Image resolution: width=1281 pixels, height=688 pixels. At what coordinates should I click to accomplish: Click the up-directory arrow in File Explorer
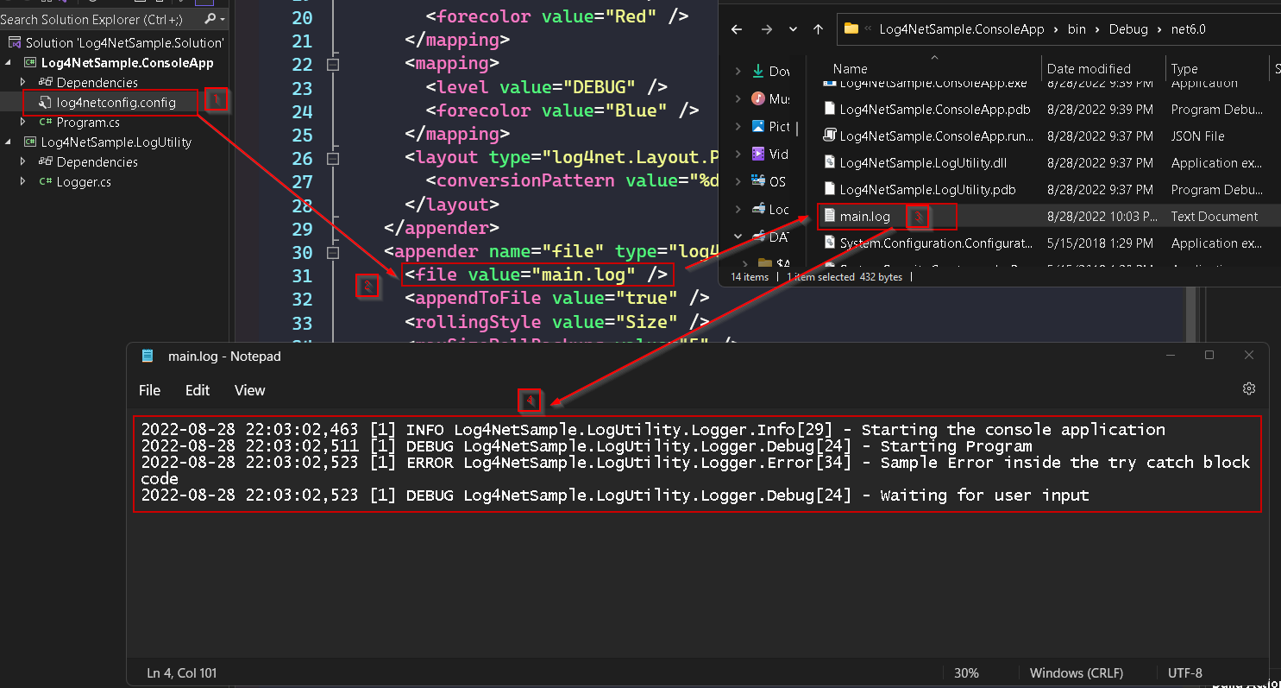[818, 28]
